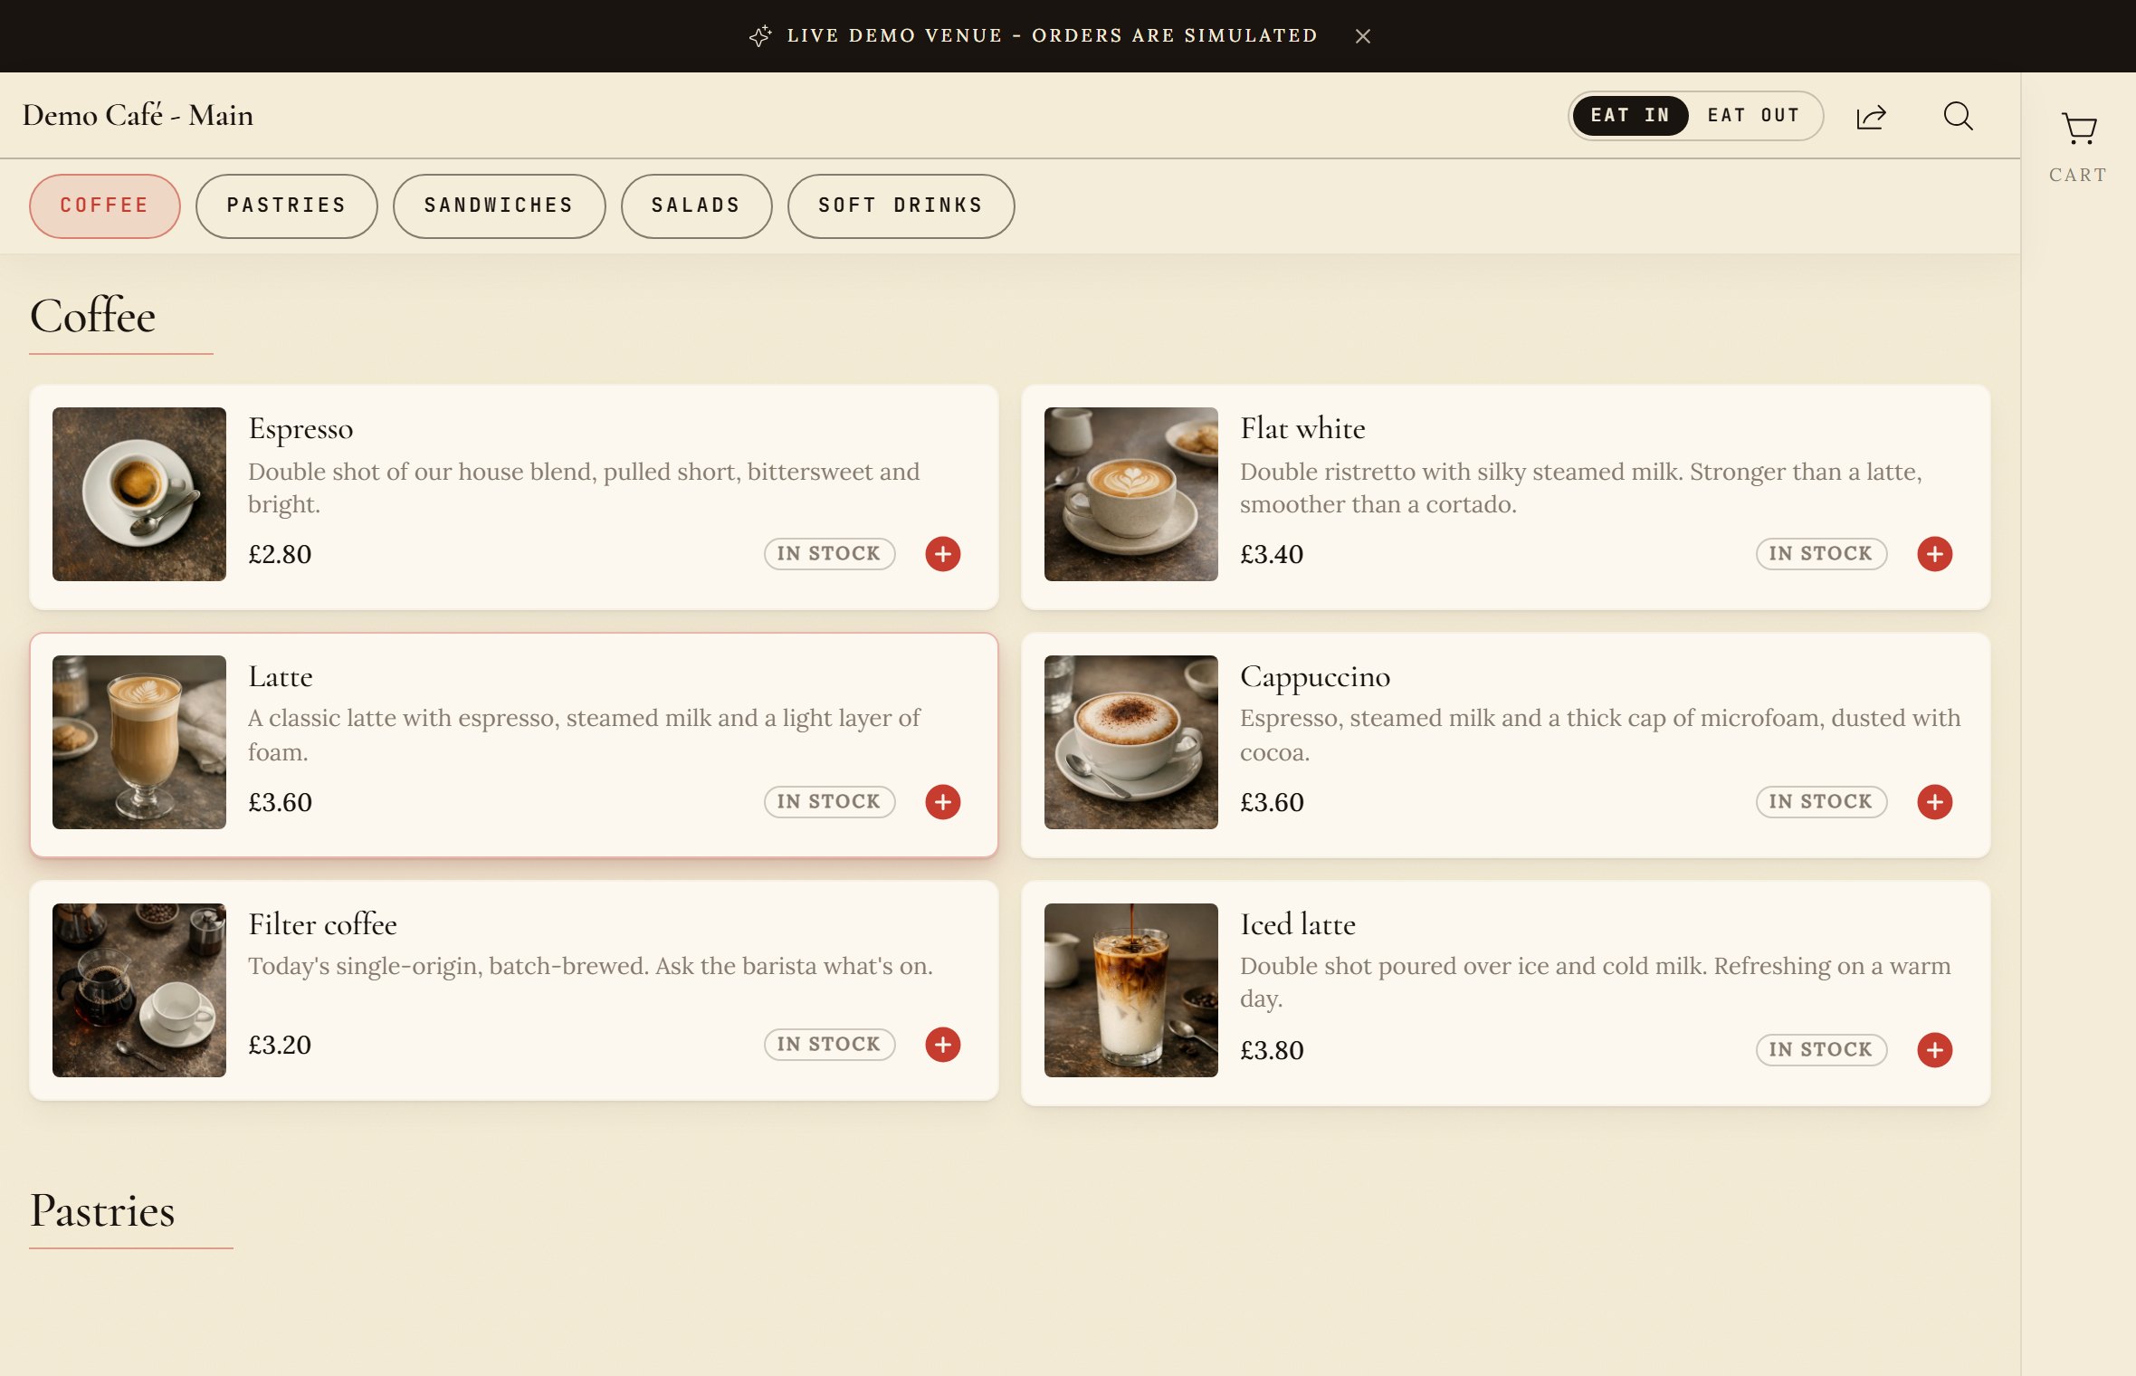Click the Latte £3.60 price

(x=280, y=802)
